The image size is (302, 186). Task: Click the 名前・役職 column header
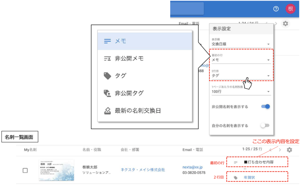pyautogui.click(x=92, y=150)
